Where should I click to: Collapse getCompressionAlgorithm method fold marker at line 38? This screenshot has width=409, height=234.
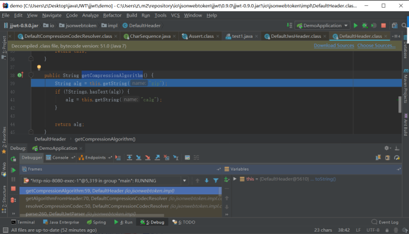point(31,75)
